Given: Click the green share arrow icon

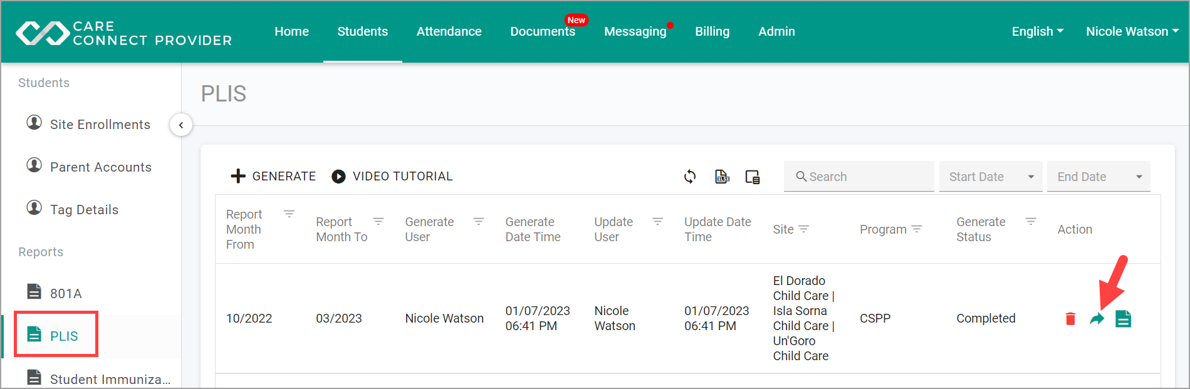Looking at the screenshot, I should pos(1097,319).
